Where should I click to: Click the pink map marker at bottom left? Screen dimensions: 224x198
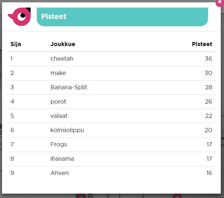point(81,196)
